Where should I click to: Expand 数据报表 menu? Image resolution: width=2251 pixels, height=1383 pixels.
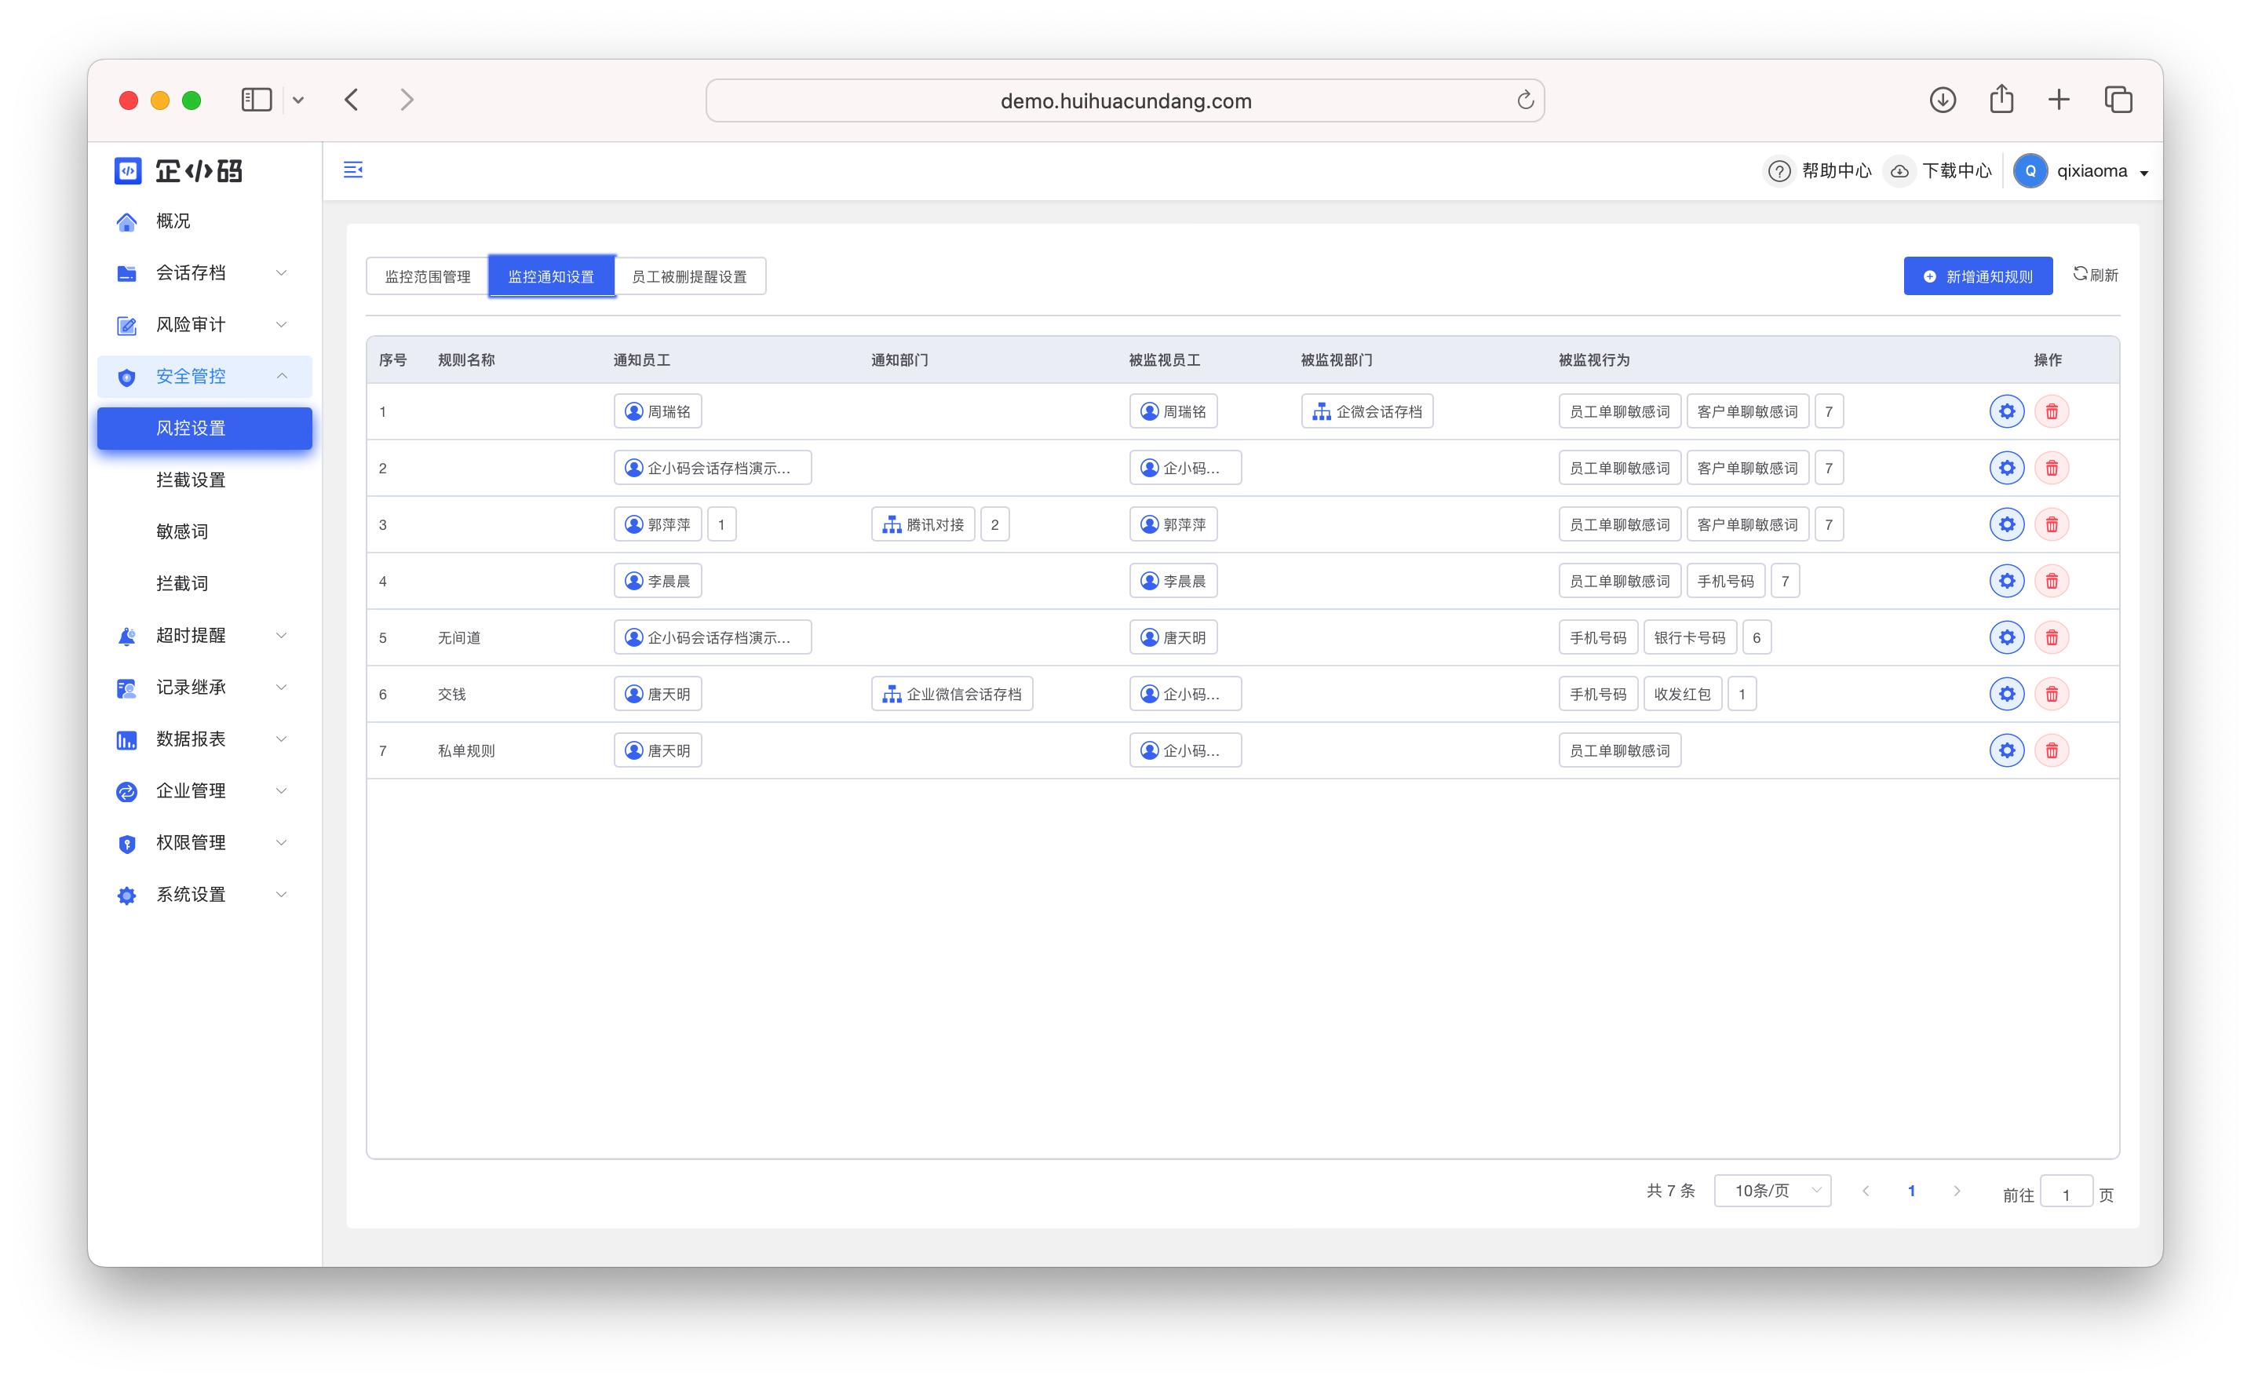click(205, 739)
